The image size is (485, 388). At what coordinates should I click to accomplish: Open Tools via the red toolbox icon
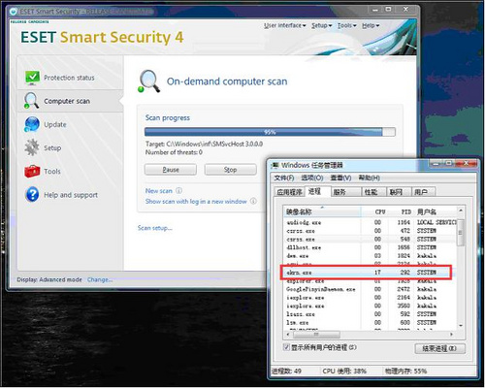[x=32, y=171]
